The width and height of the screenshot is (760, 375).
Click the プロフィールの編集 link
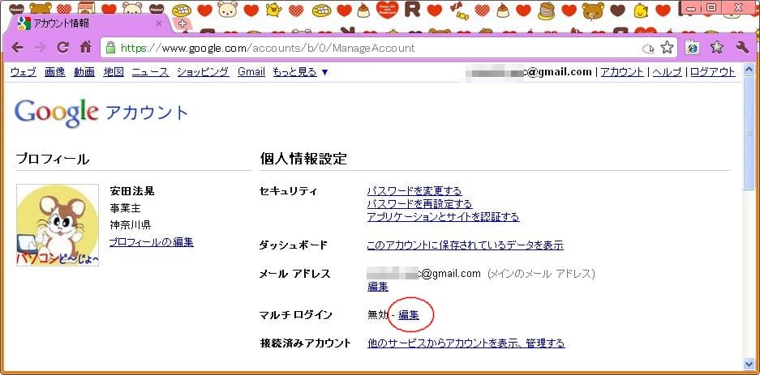(151, 242)
